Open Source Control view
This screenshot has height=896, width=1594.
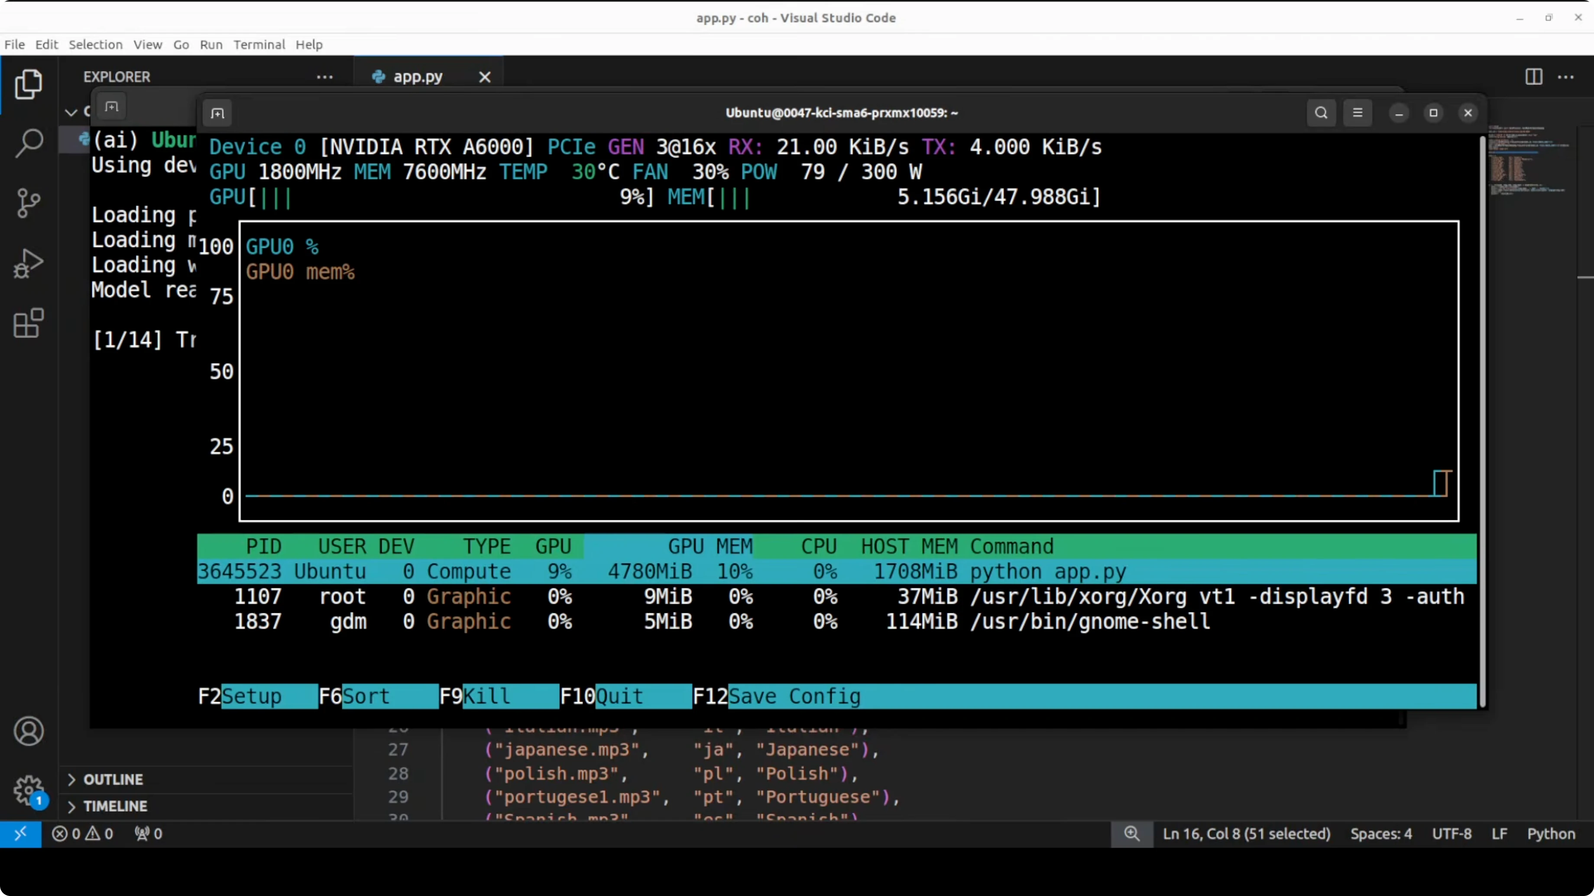[29, 203]
